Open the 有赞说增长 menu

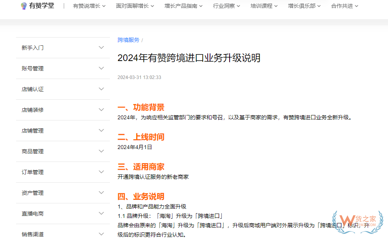tap(89, 6)
